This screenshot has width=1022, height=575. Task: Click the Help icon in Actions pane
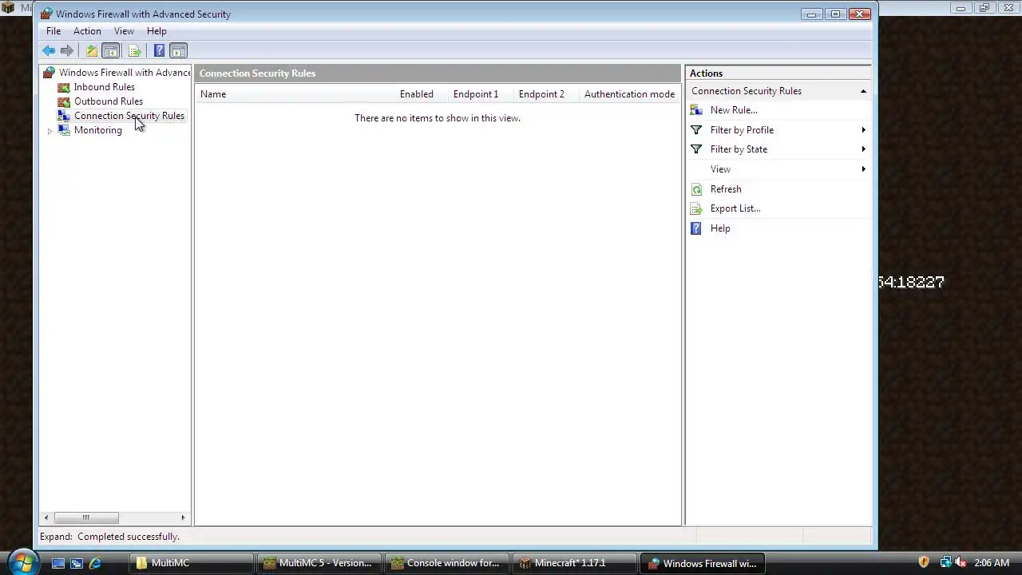[x=696, y=228]
